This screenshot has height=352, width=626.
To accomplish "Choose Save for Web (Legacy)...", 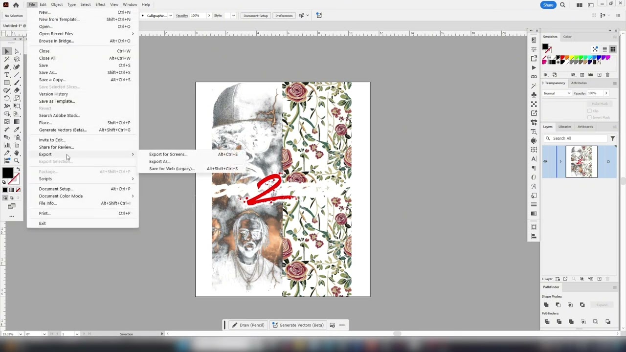I will pos(172,169).
